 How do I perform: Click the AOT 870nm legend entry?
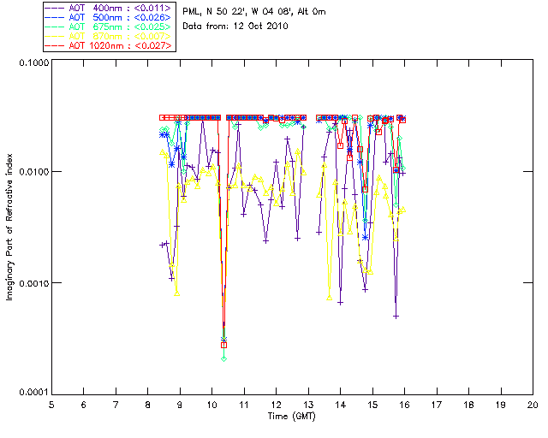[109, 36]
